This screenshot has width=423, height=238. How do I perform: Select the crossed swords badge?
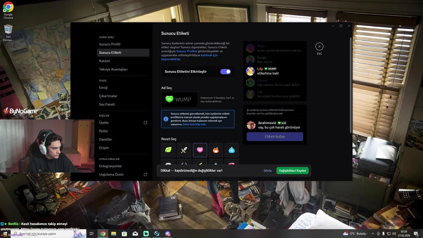[x=184, y=150]
